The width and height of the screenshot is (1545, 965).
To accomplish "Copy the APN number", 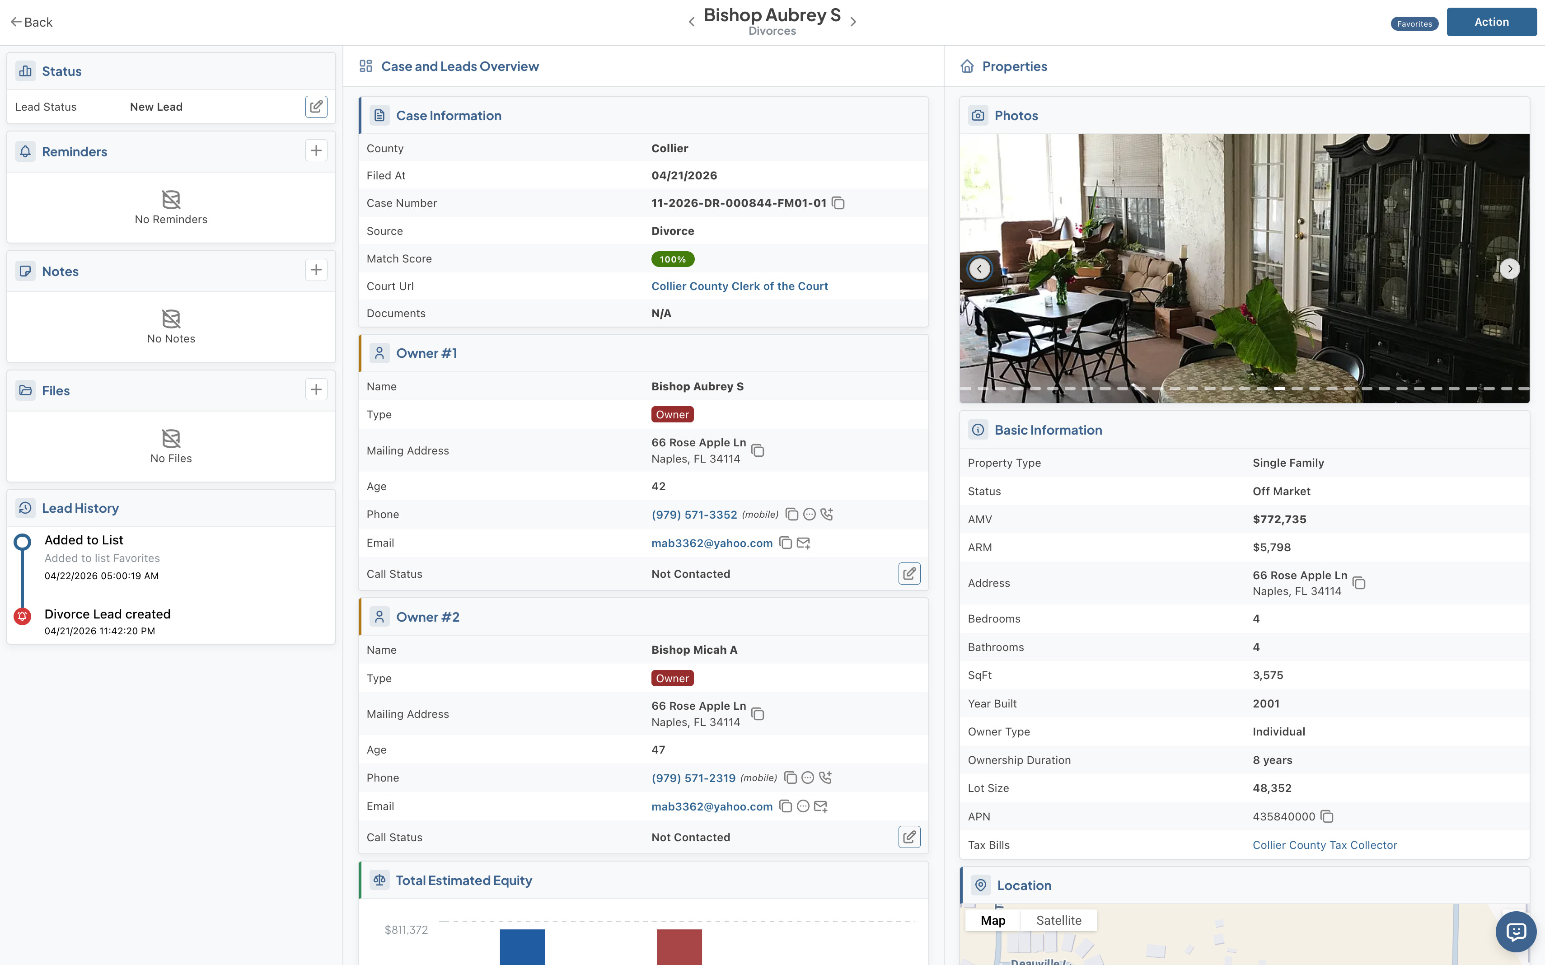I will (1327, 816).
